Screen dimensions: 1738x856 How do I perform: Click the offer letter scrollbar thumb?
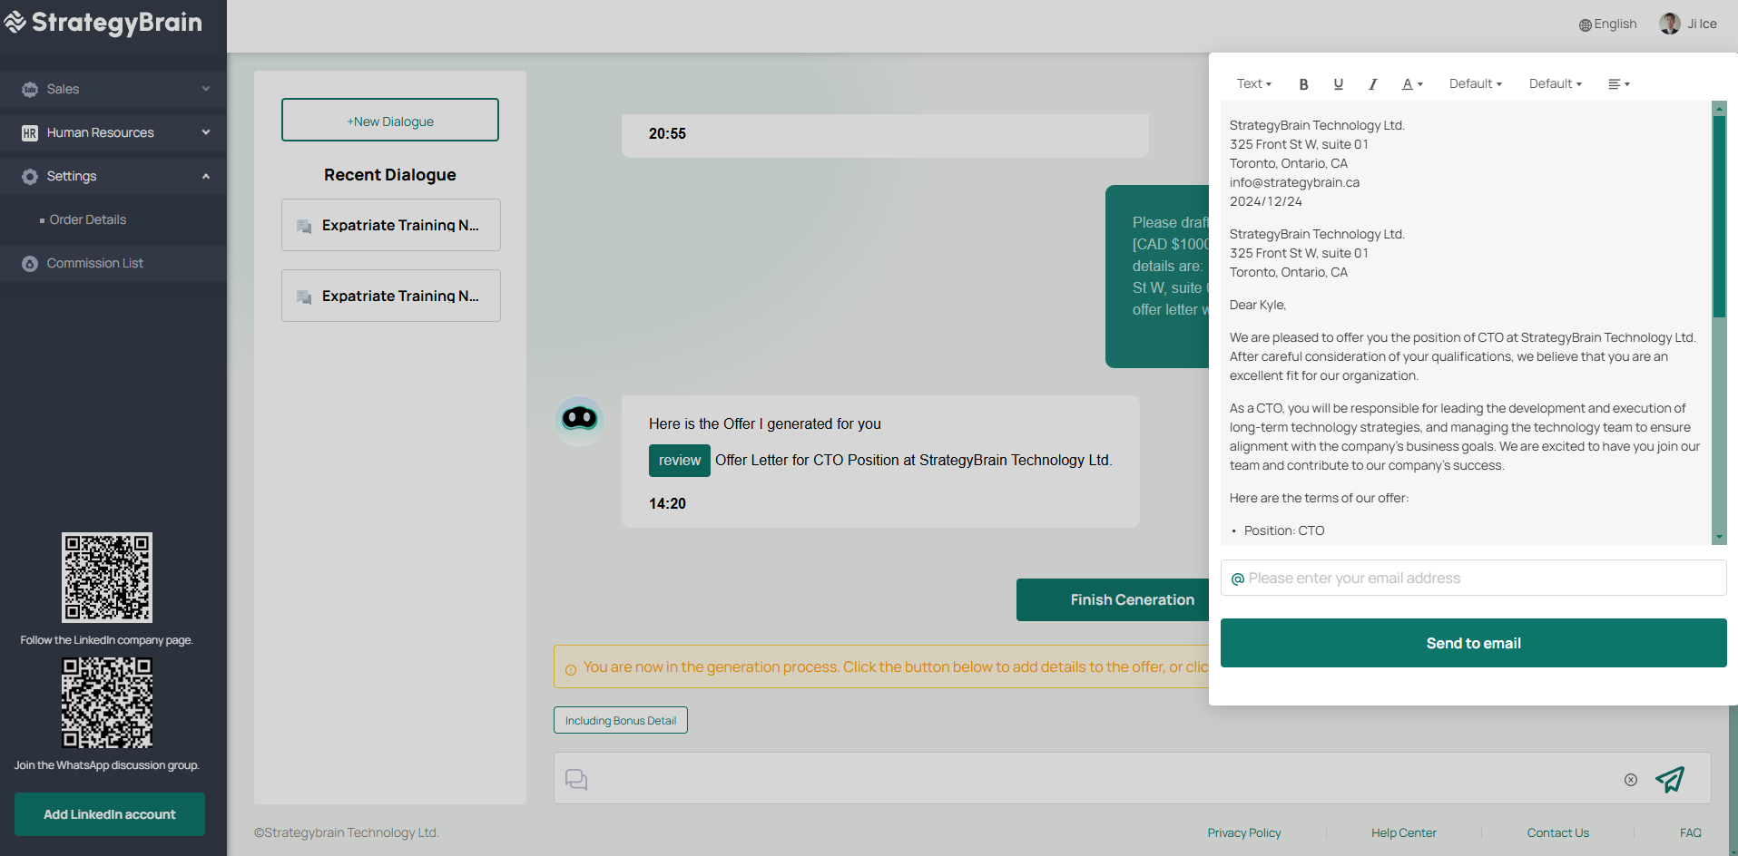[x=1719, y=216]
